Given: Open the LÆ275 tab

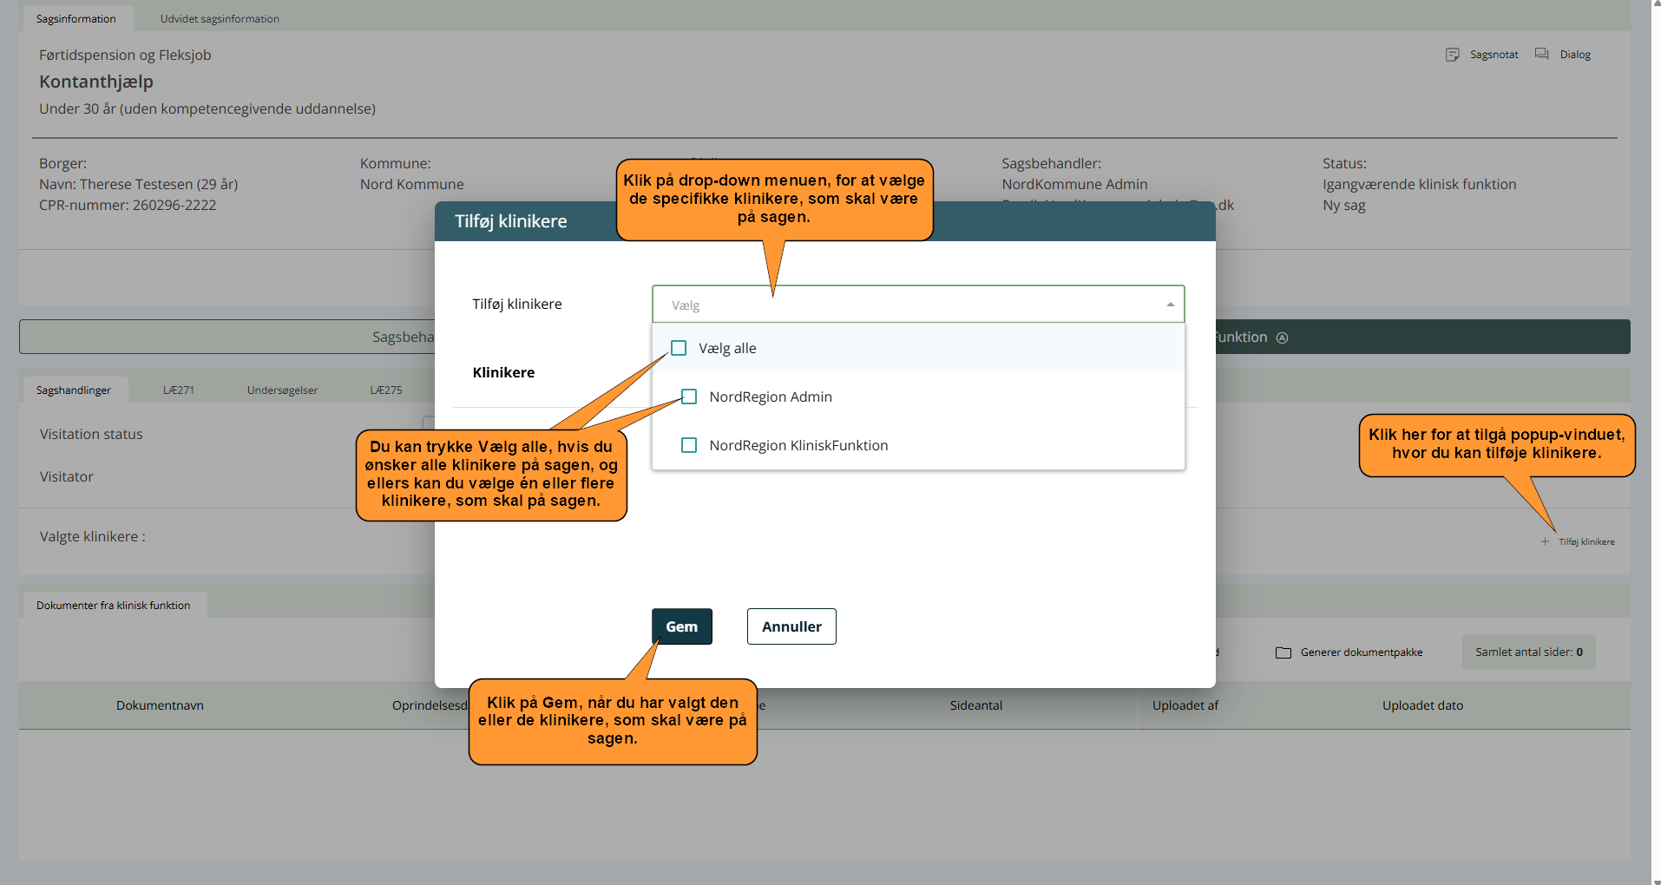Looking at the screenshot, I should click(x=386, y=390).
